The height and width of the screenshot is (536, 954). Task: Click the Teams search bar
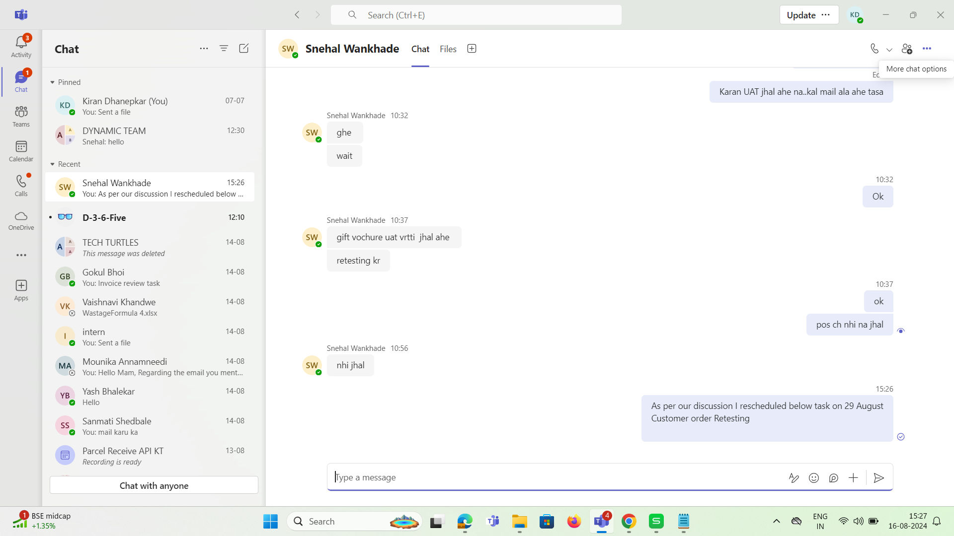[476, 15]
